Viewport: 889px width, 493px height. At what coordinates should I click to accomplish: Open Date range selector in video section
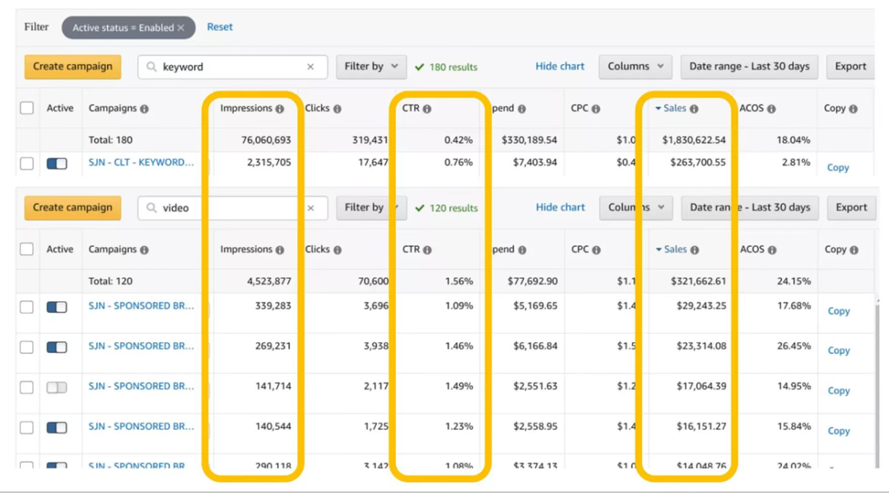click(x=750, y=207)
